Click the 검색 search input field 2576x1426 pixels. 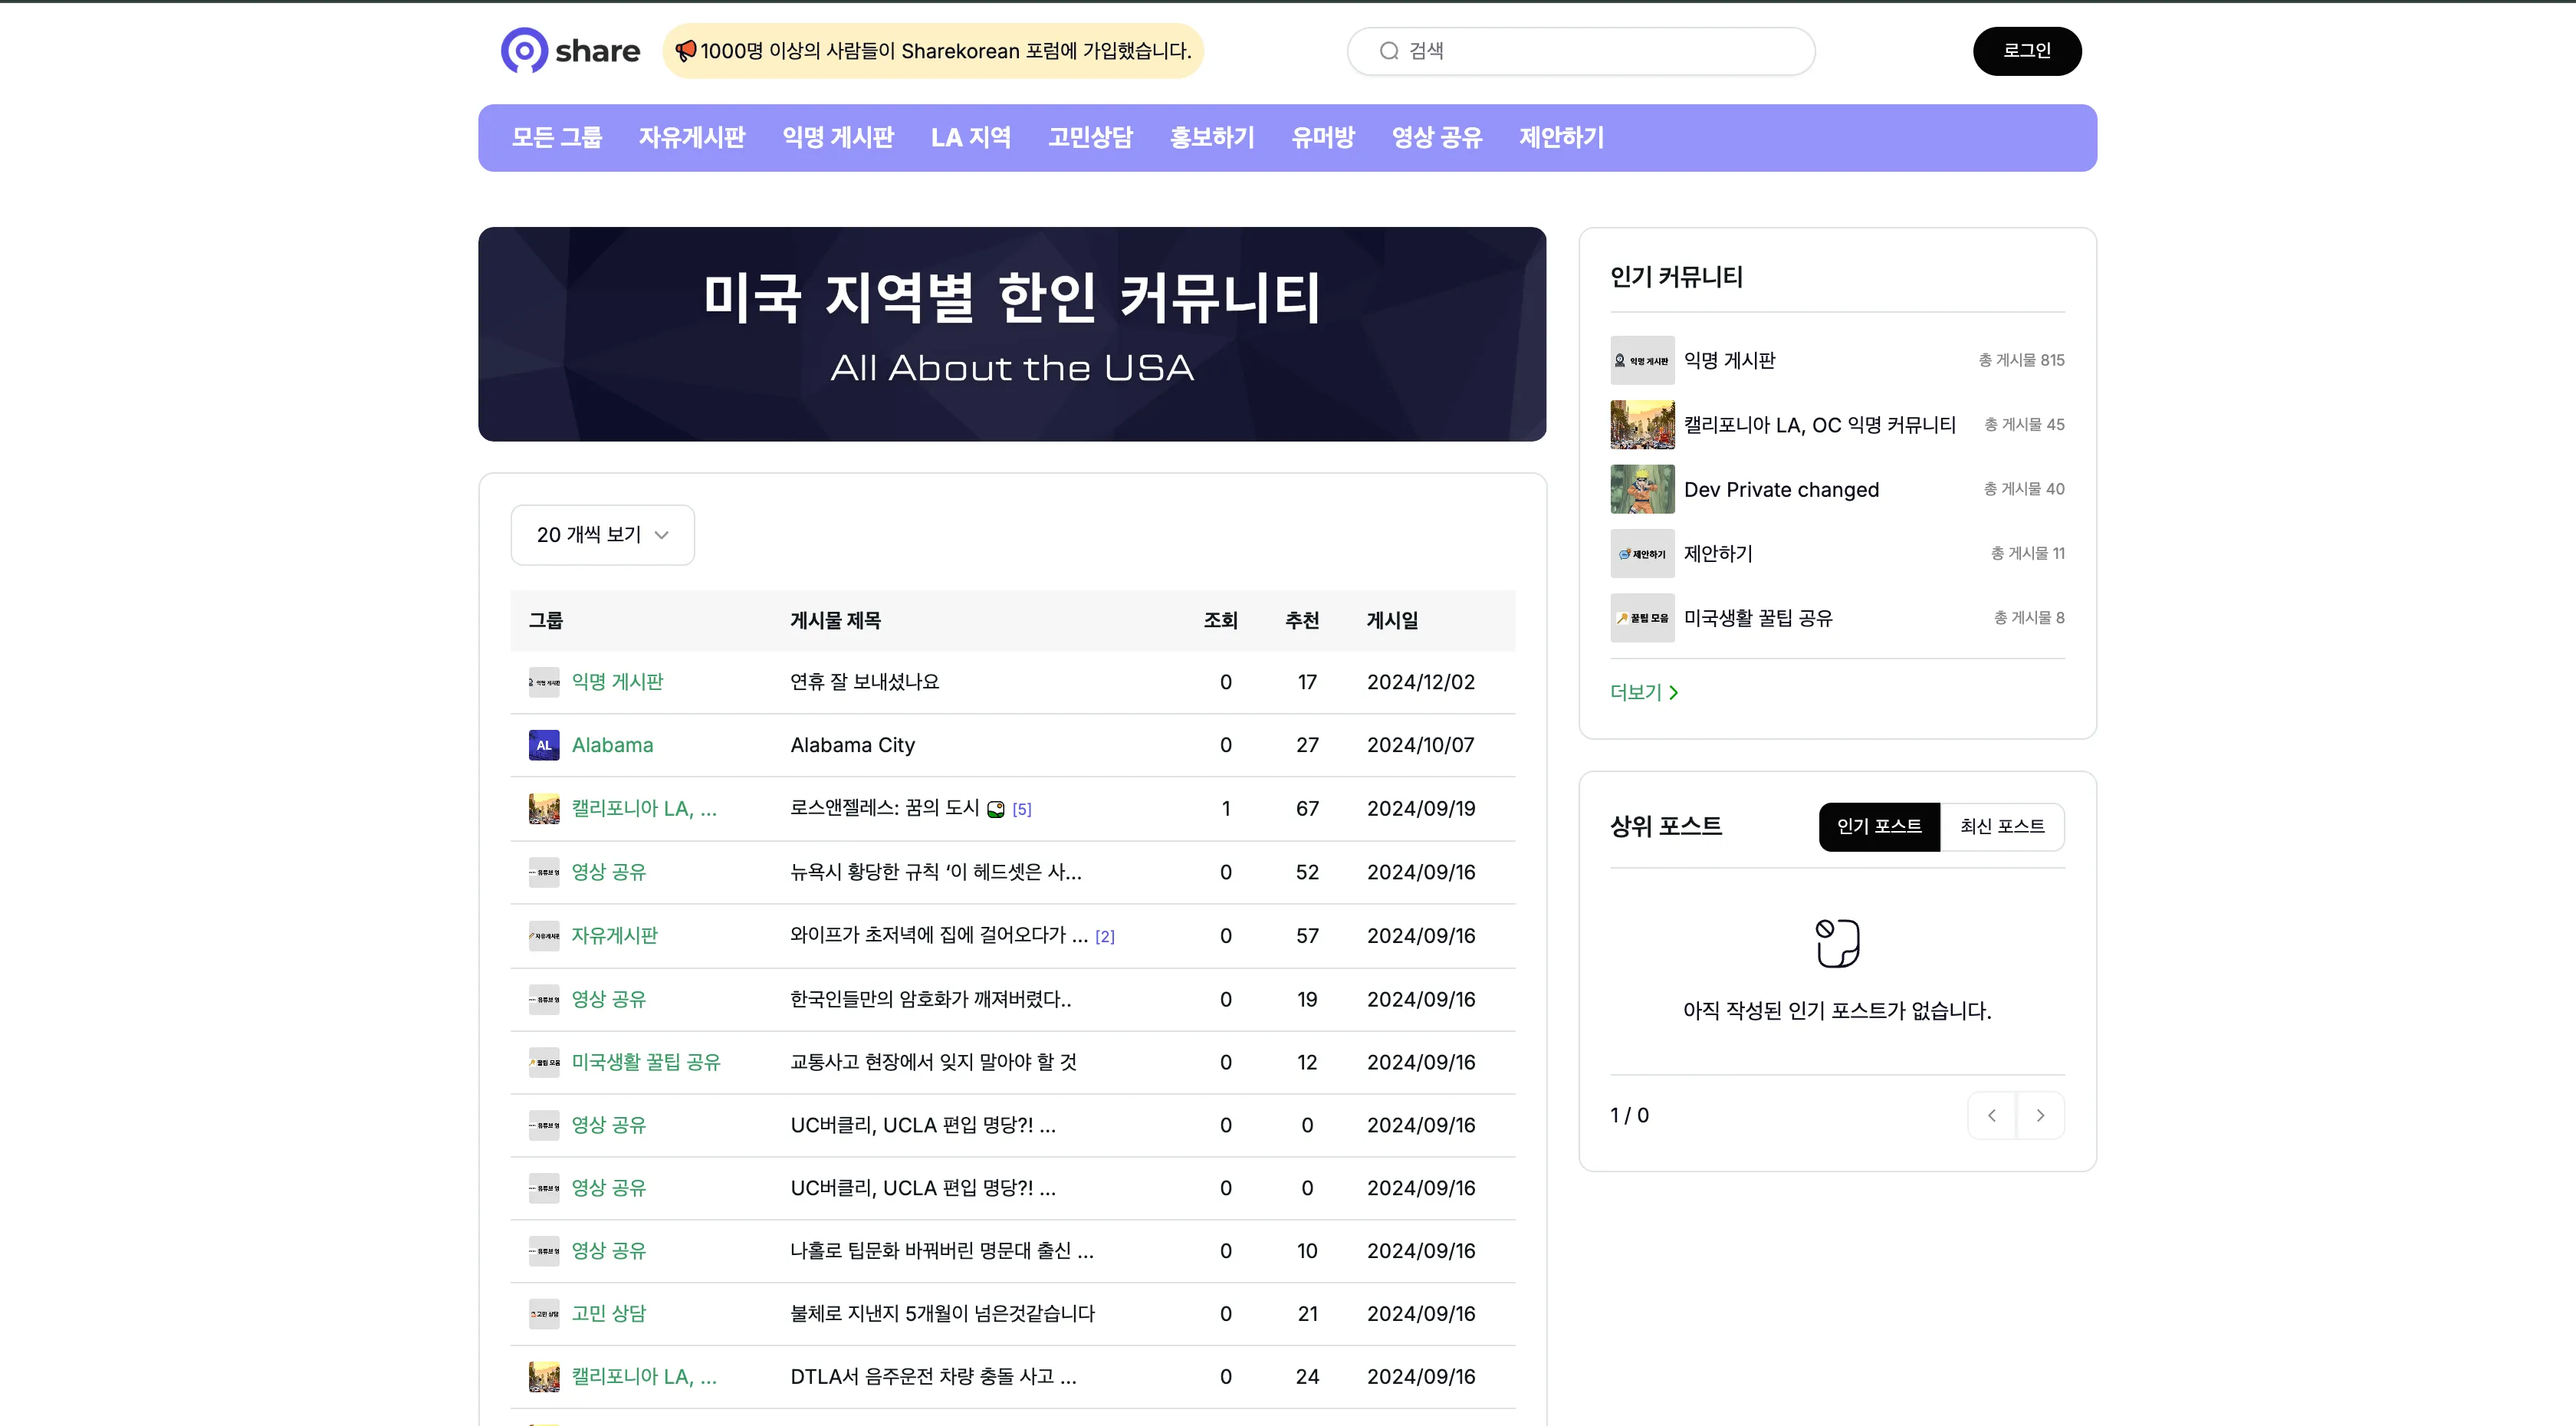(1580, 51)
